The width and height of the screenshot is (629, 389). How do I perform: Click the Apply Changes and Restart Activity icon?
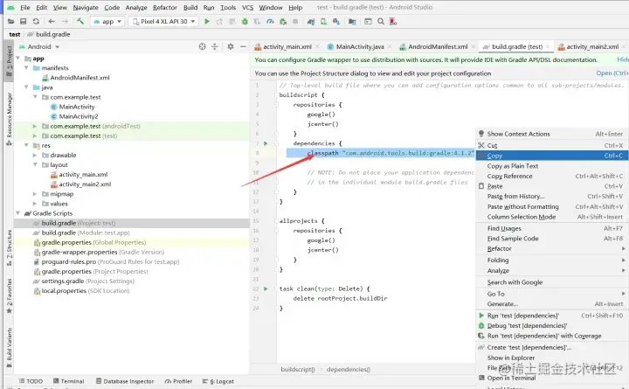(219, 21)
